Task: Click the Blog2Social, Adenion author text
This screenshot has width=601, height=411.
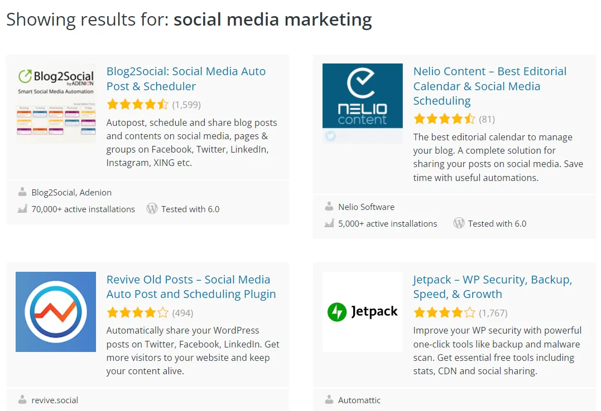Action: [x=71, y=193]
